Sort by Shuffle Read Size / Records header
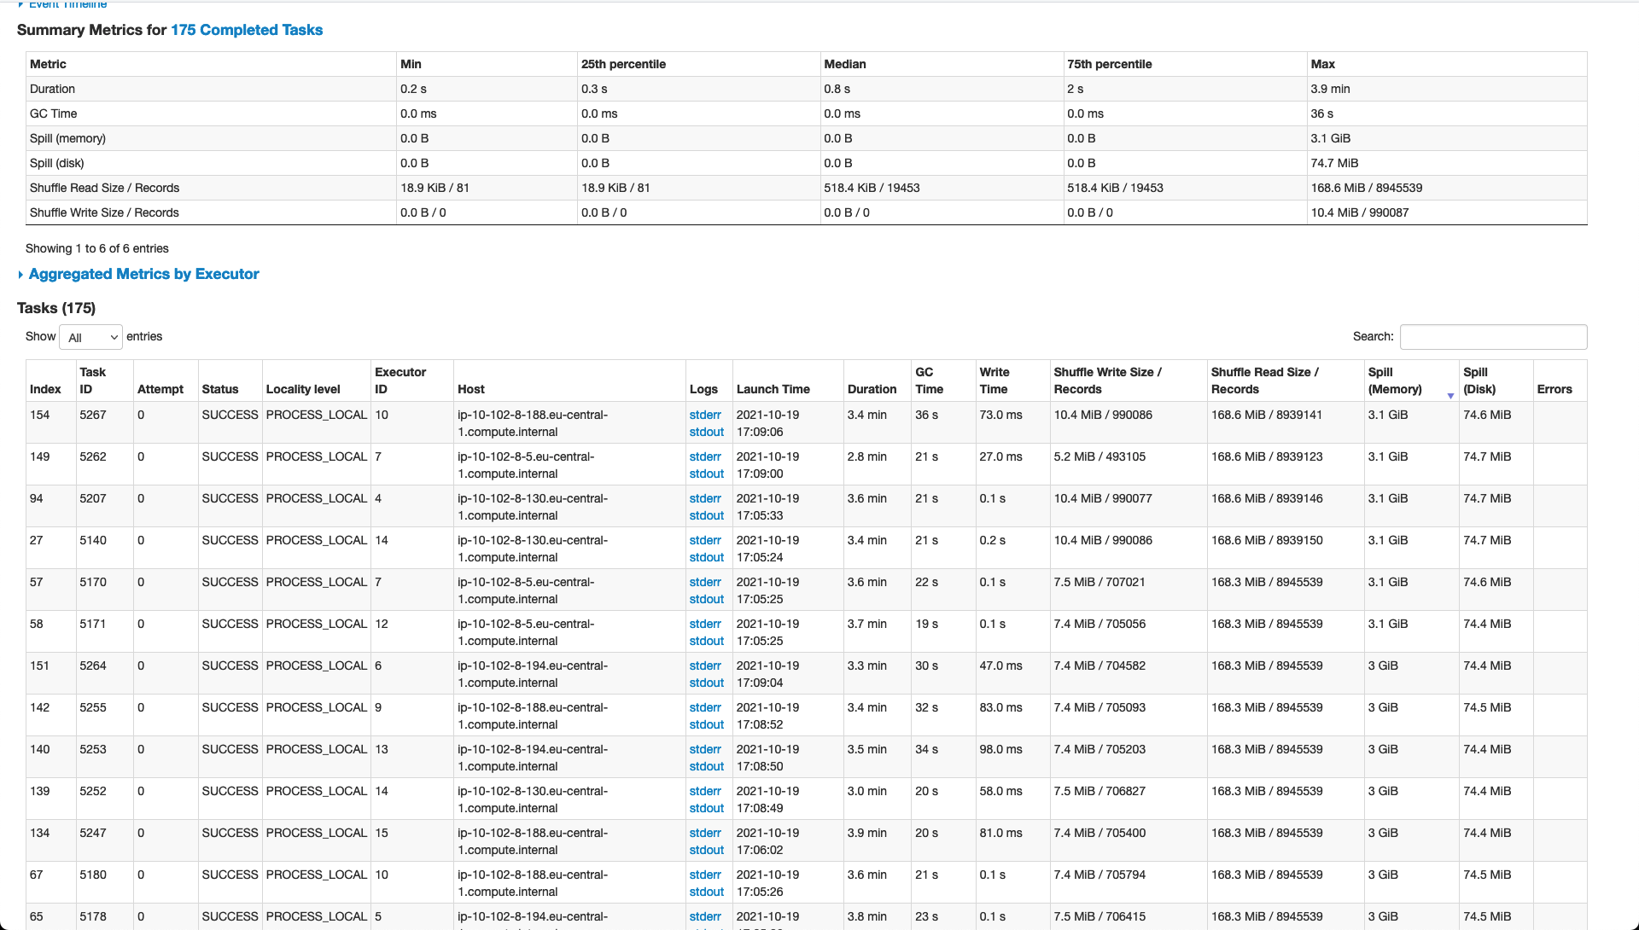The image size is (1639, 930). [x=1264, y=381]
